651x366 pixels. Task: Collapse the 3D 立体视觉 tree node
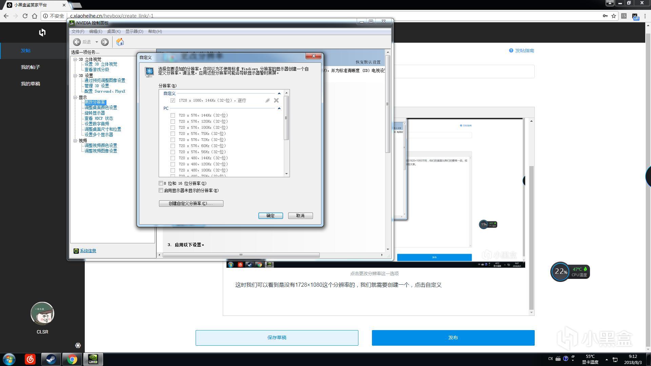coord(75,59)
